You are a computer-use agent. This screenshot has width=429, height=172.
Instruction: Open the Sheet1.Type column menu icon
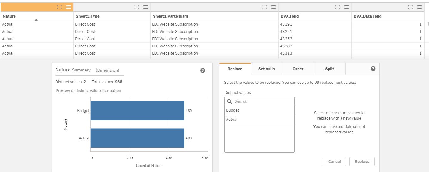[146, 7]
